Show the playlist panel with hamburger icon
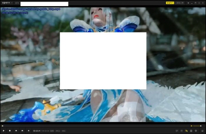 click(x=202, y=131)
